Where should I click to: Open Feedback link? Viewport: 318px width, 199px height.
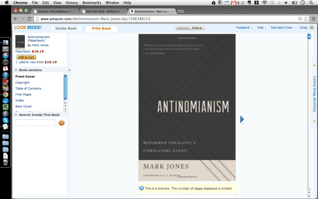pos(243,27)
